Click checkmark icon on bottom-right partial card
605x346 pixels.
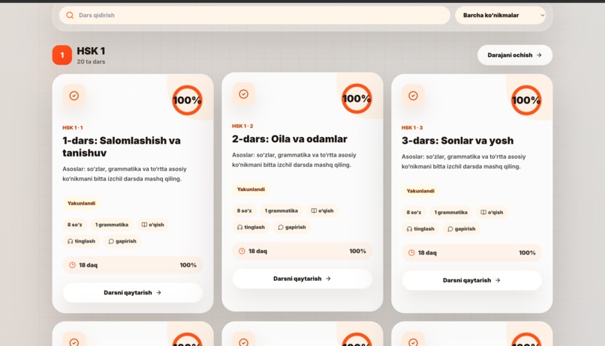click(x=413, y=341)
